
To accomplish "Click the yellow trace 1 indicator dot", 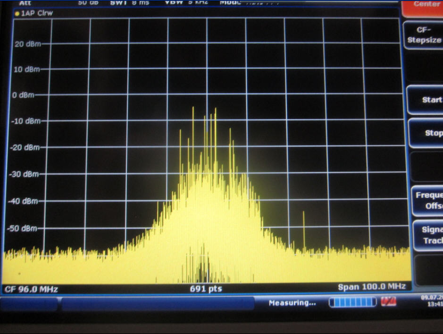I will pyautogui.click(x=17, y=14).
